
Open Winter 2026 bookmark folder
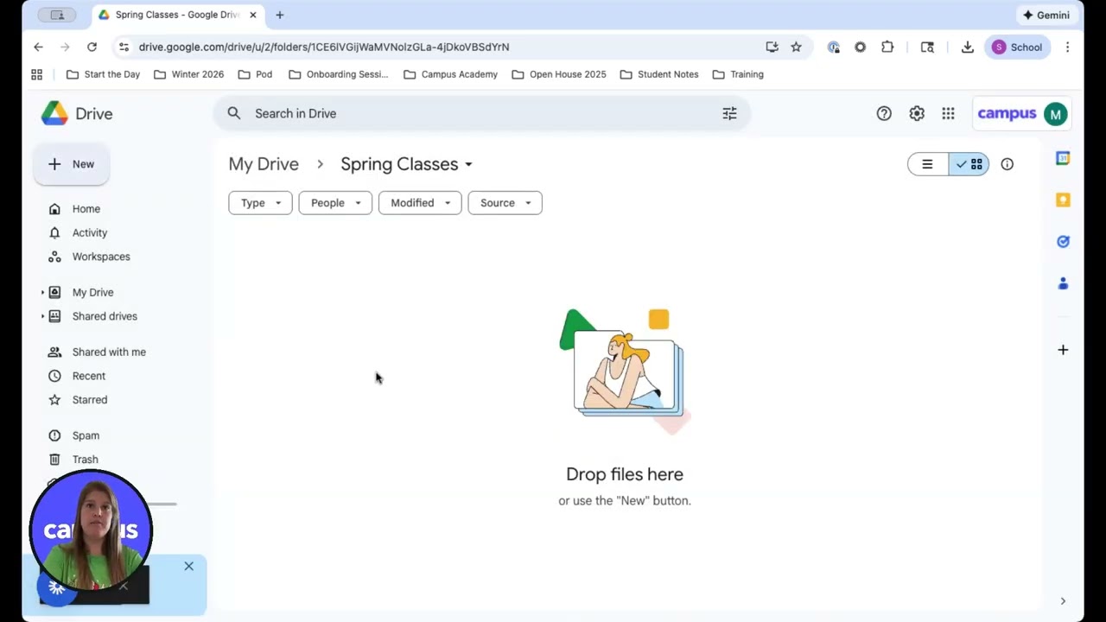tap(188, 74)
